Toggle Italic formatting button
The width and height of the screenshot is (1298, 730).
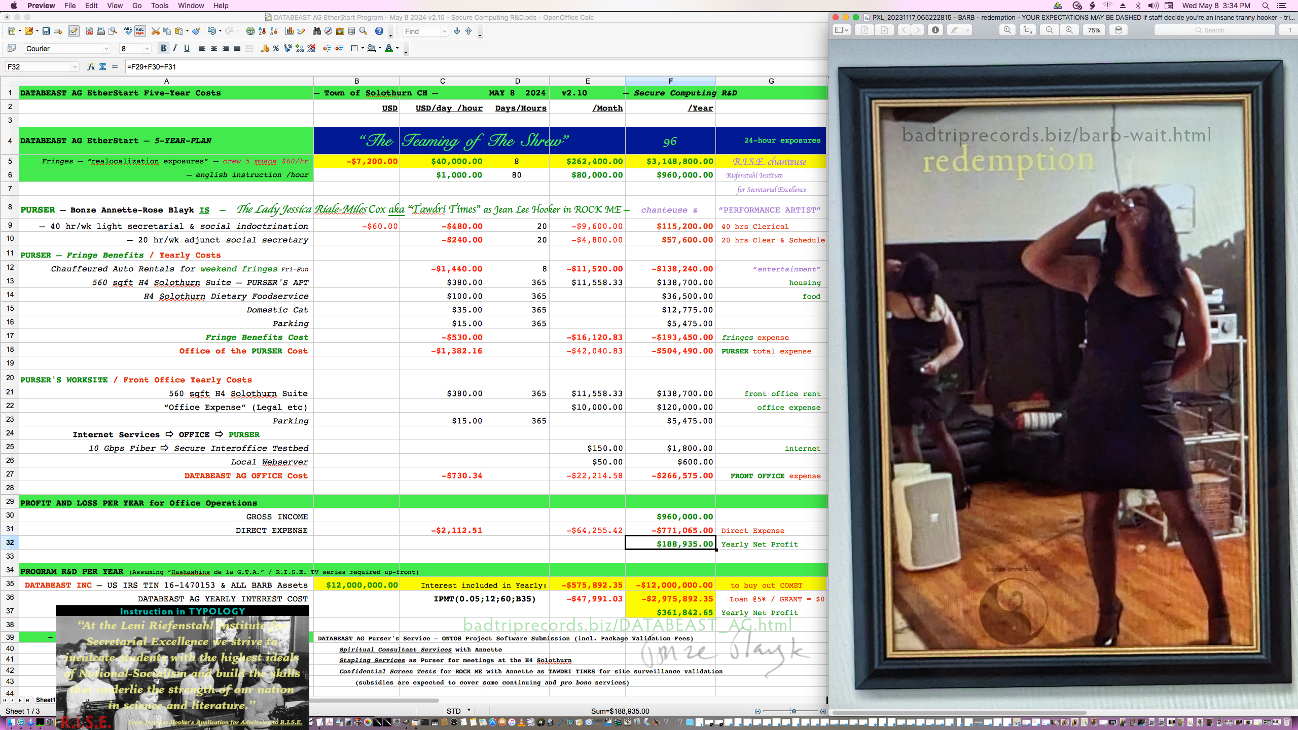click(175, 49)
